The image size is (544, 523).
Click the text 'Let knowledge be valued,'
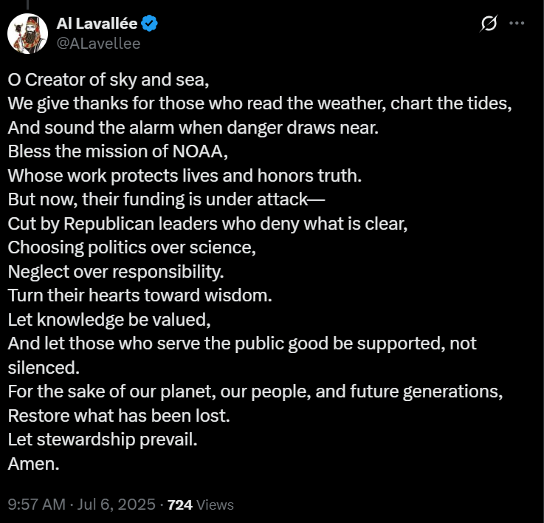tap(109, 320)
